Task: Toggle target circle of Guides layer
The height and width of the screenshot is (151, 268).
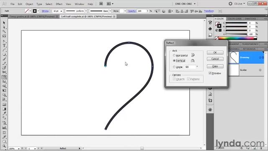Action: [260, 70]
